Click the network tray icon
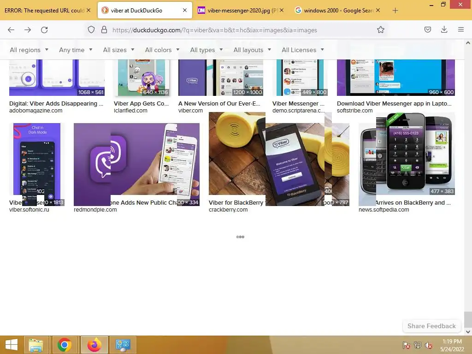 pyautogui.click(x=418, y=345)
